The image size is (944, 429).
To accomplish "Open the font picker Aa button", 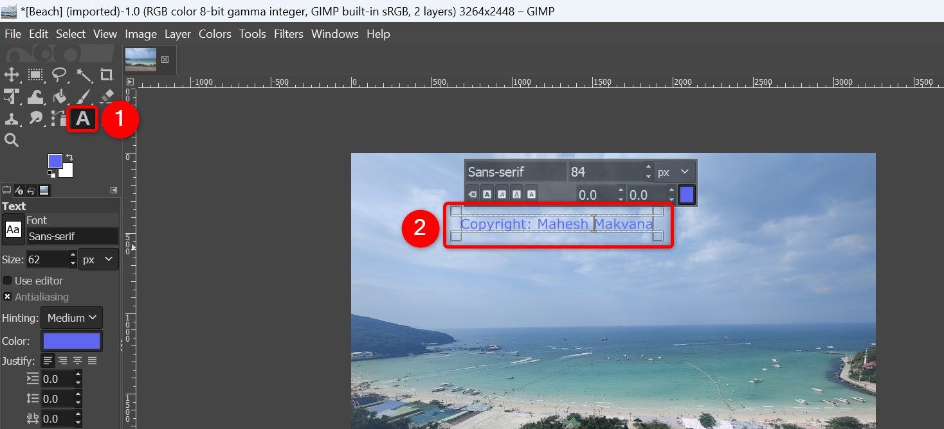I will click(14, 230).
